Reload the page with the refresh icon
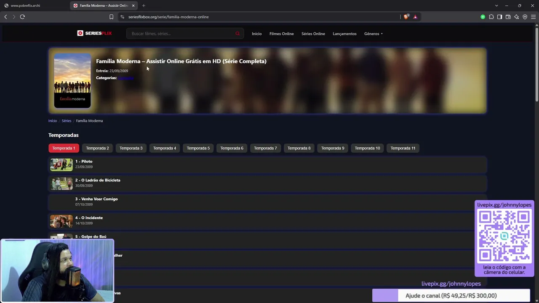Viewport: 539px width, 303px height. pyautogui.click(x=22, y=17)
